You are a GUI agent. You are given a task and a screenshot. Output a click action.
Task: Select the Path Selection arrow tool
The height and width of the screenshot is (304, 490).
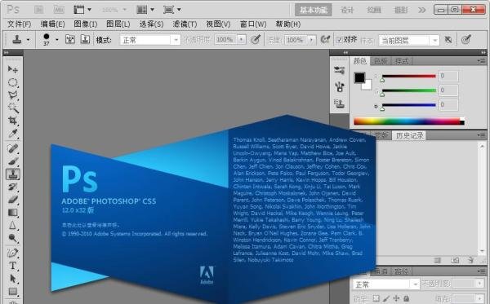click(x=13, y=279)
